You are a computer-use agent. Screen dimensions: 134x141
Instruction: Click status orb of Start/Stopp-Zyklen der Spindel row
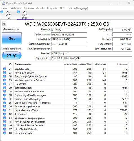(5, 76)
